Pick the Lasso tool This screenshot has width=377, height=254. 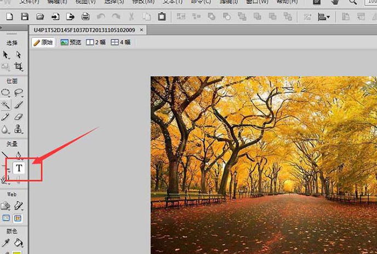coord(19,93)
